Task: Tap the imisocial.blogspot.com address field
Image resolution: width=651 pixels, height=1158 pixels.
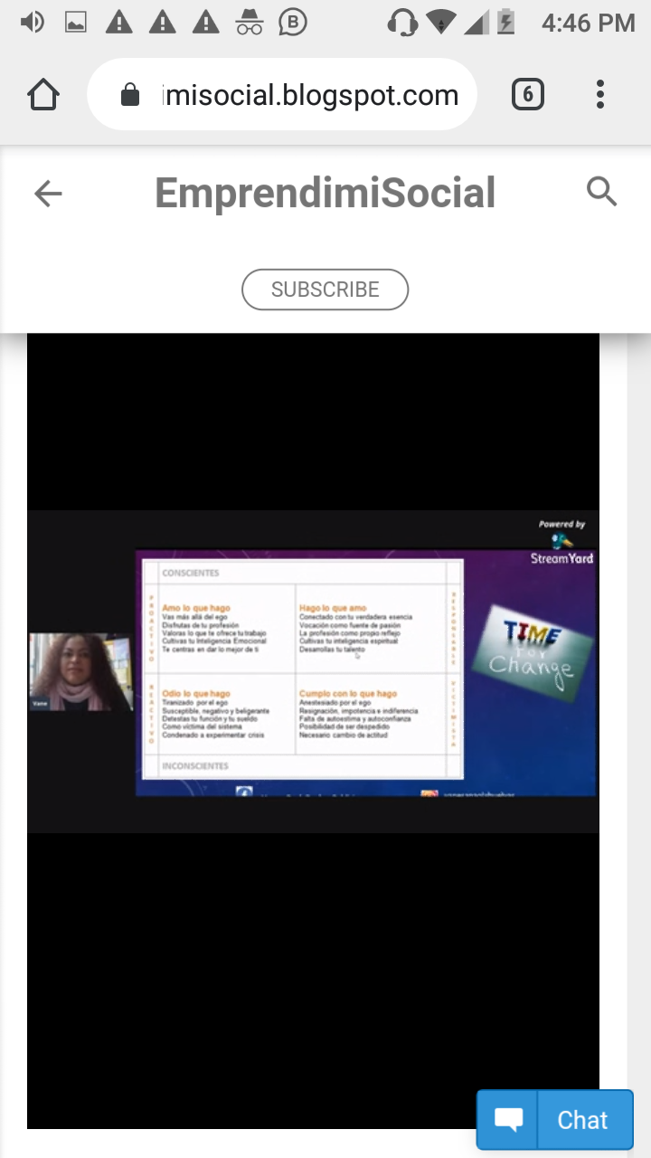Action: coord(282,95)
